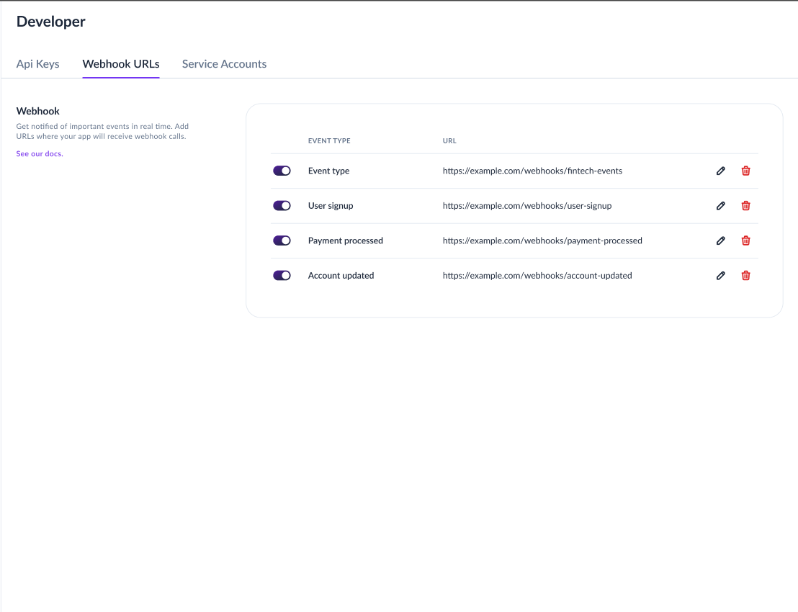The image size is (798, 612).
Task: Disable the Event type webhook toggle
Action: coord(282,171)
